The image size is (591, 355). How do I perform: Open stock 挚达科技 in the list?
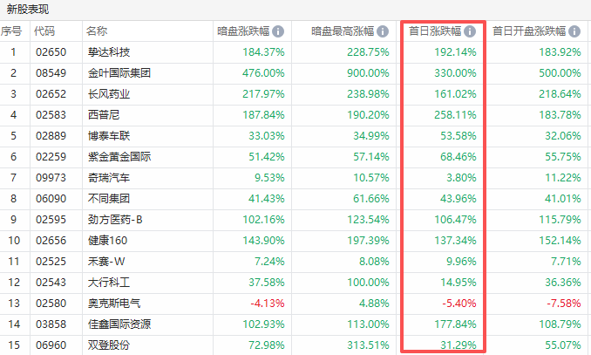107,52
